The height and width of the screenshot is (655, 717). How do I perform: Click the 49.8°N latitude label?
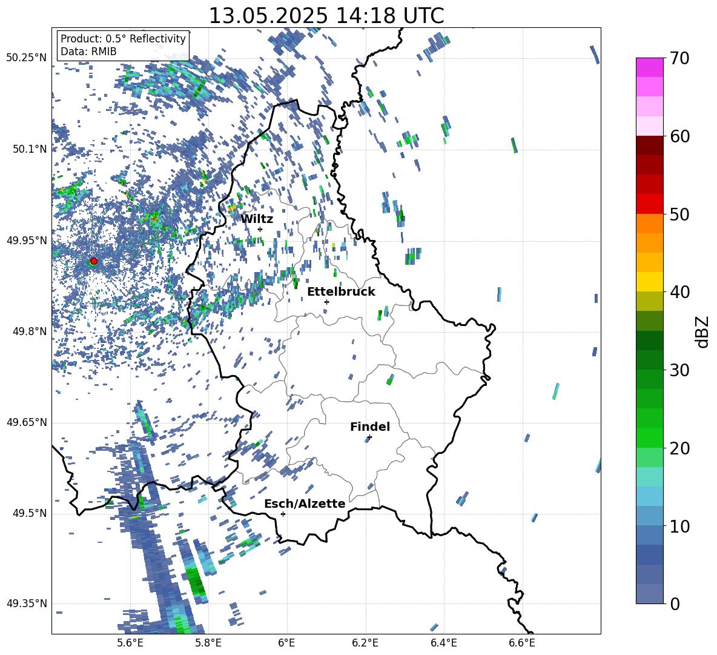coord(30,331)
